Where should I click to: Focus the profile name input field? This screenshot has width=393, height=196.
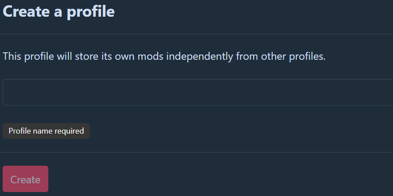coord(198,92)
